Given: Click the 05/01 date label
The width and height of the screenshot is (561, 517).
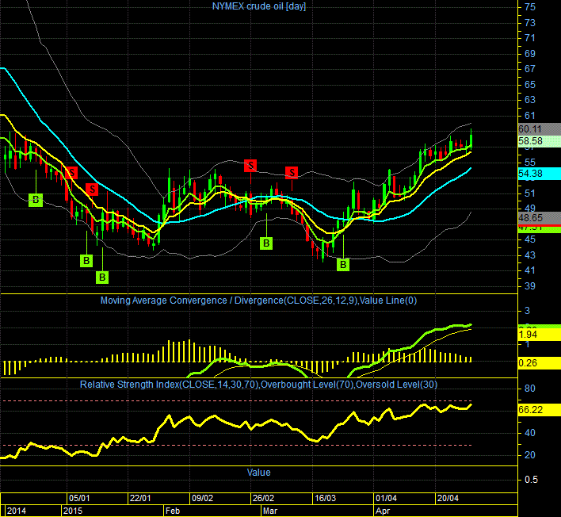Looking at the screenshot, I should coord(79,498).
